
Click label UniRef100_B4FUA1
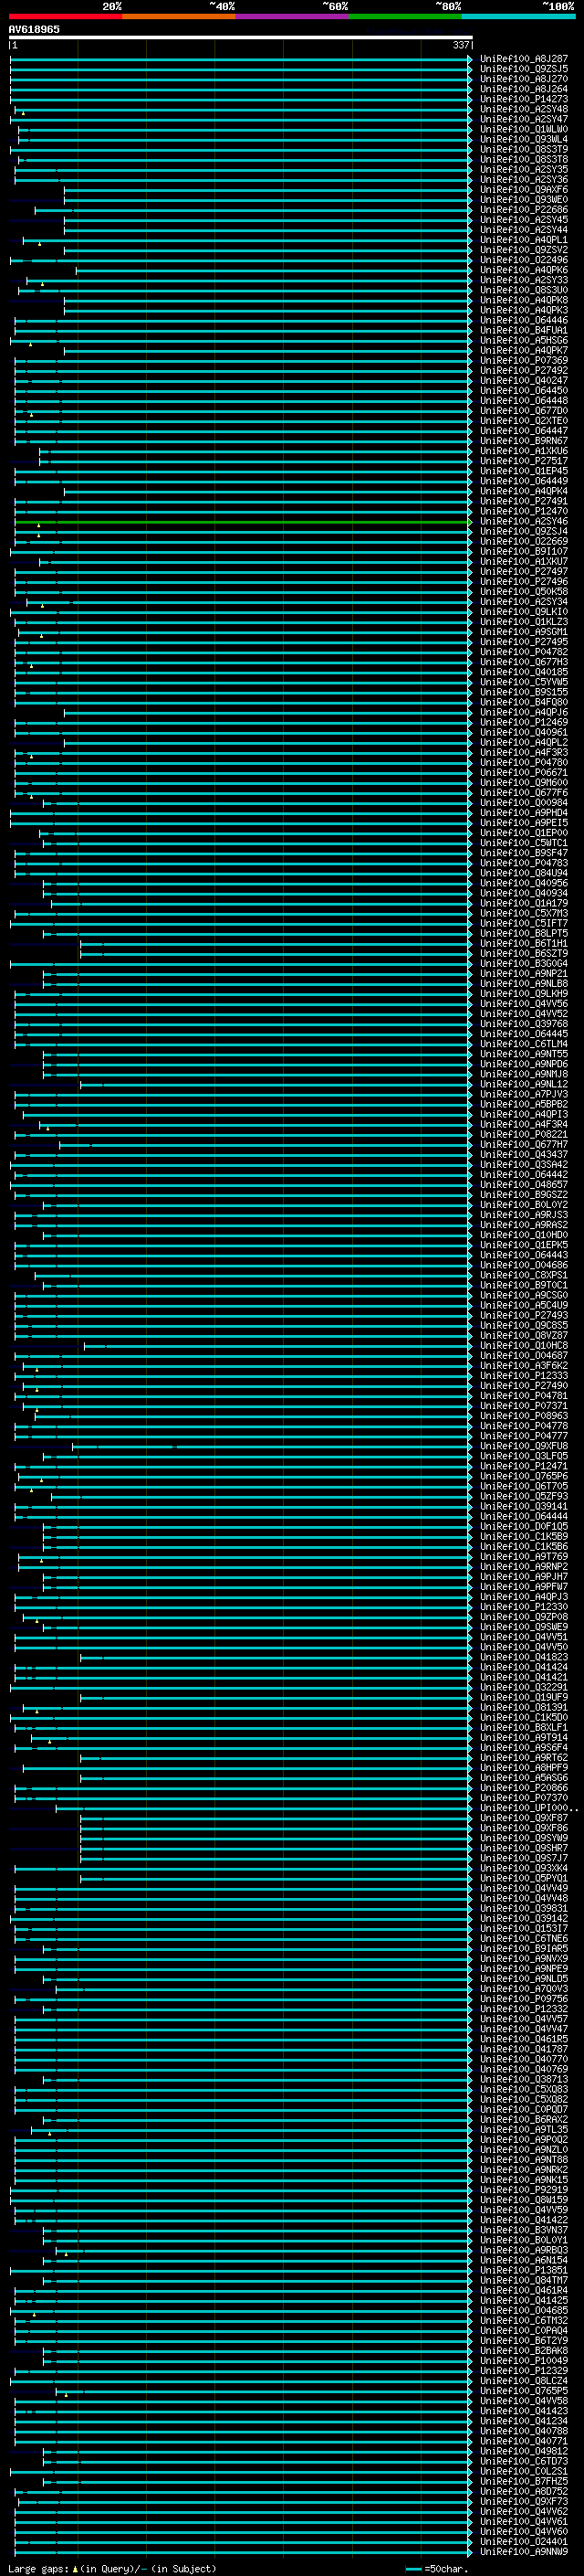[523, 330]
